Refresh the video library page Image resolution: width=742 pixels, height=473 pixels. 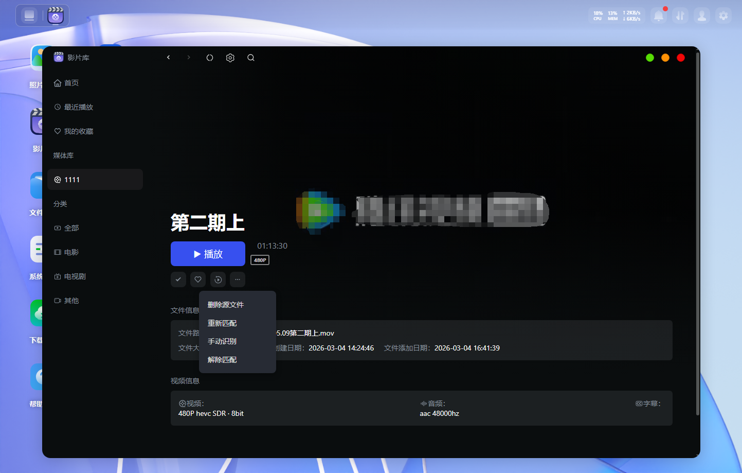click(210, 58)
